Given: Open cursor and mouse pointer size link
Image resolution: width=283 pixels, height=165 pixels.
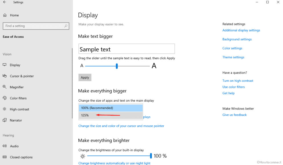Looking at the screenshot, I should click(x=121, y=126).
